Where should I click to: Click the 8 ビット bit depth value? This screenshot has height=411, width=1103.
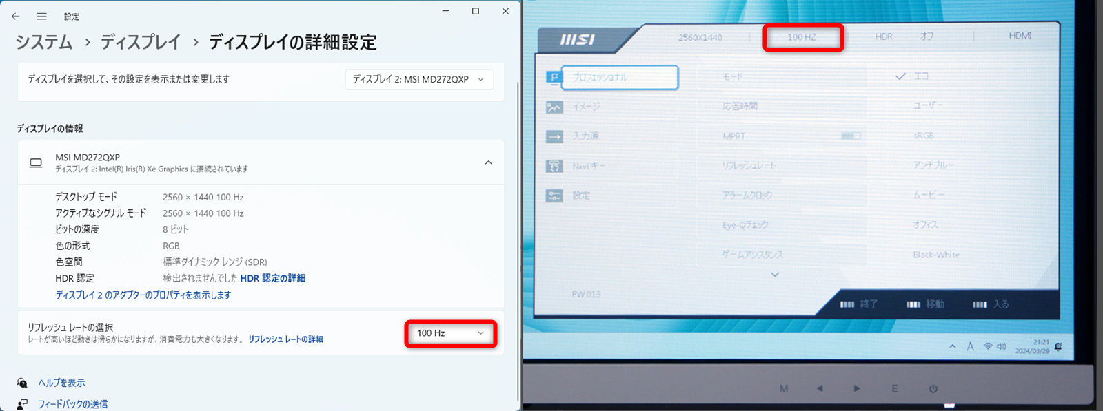click(176, 229)
